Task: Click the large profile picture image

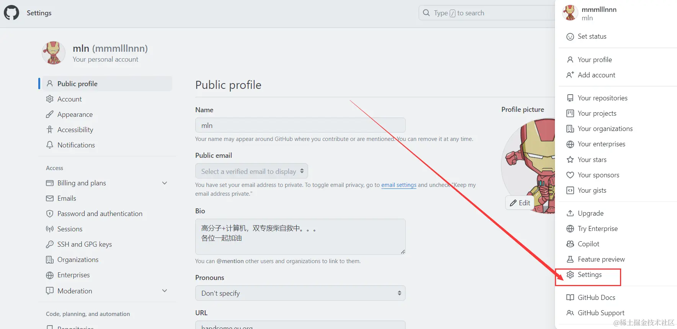Action: tap(528, 166)
